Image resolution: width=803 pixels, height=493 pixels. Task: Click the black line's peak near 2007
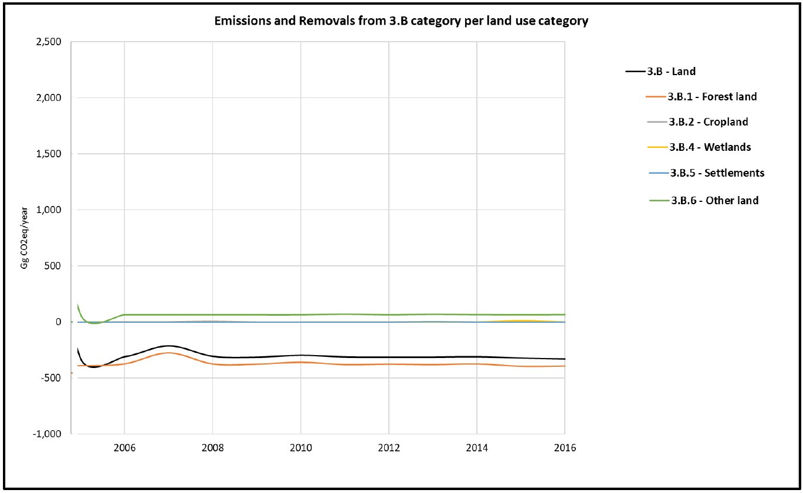[x=168, y=346]
